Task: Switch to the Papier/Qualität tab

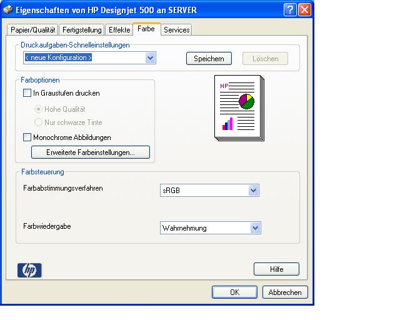Action: [32, 30]
